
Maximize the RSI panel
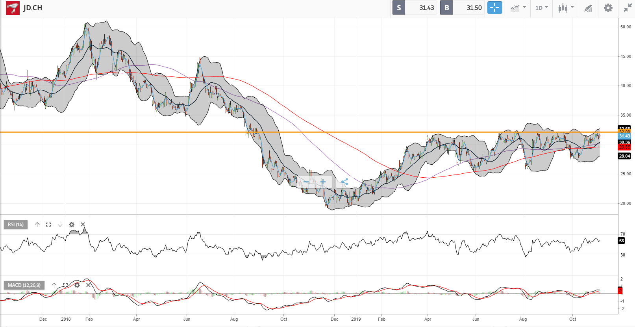coord(48,225)
